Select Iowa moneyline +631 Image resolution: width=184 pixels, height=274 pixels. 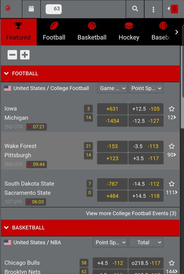(x=112, y=109)
